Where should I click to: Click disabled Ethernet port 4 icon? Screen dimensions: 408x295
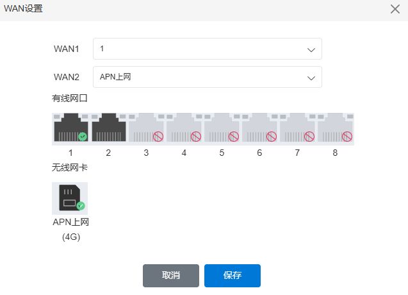pos(184,128)
